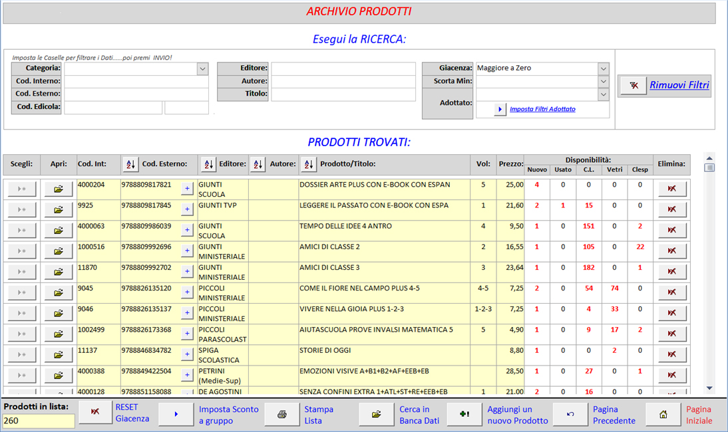Choose the VIVERE NELLA GIOIA PLUS row

22,313
